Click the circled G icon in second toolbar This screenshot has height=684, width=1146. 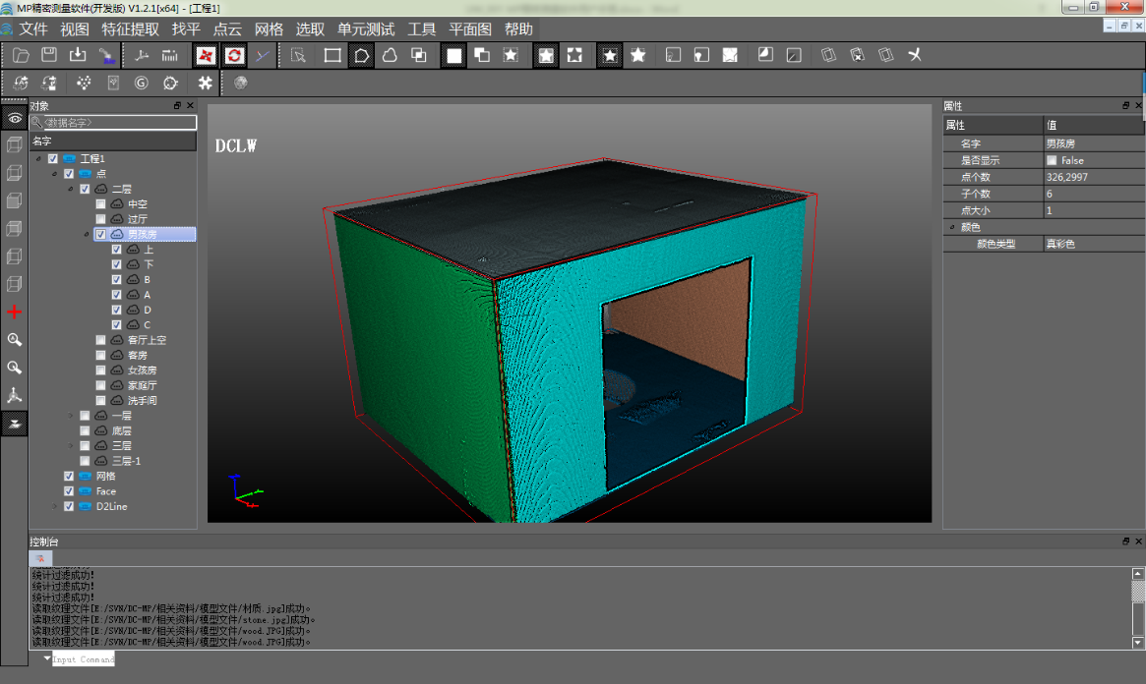click(x=141, y=84)
